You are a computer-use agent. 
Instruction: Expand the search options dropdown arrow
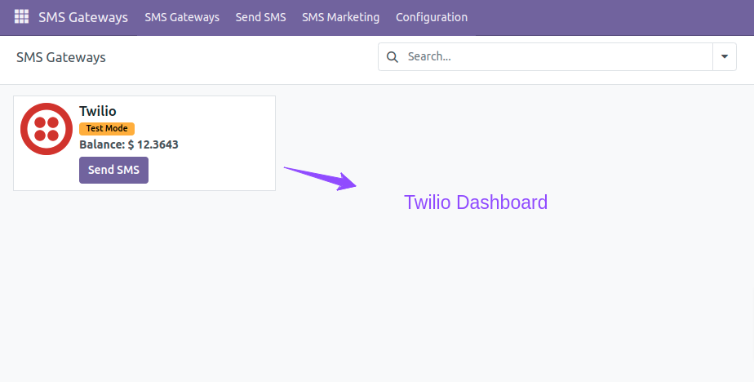click(x=724, y=57)
